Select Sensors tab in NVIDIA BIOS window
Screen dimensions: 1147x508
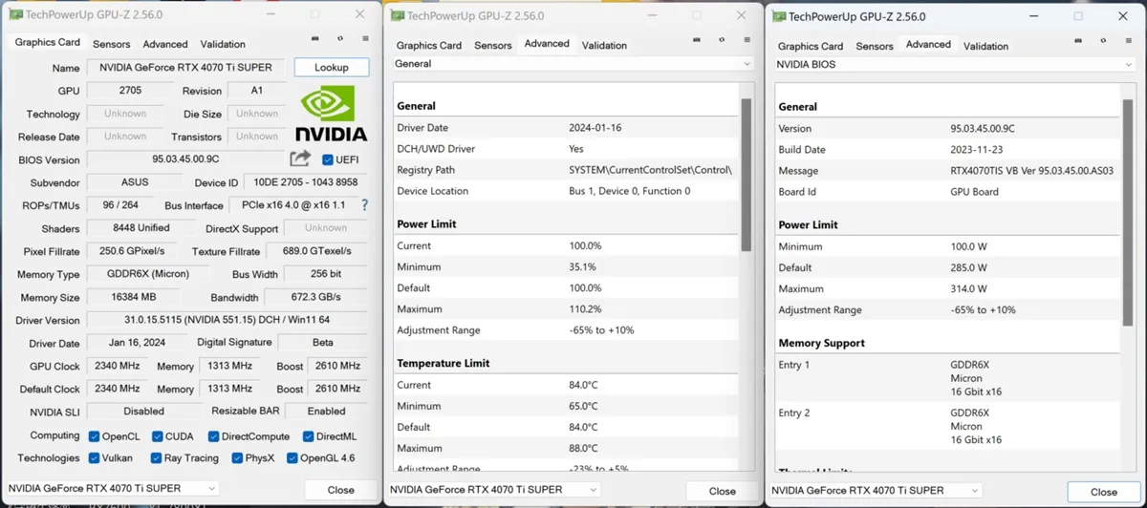click(x=875, y=46)
